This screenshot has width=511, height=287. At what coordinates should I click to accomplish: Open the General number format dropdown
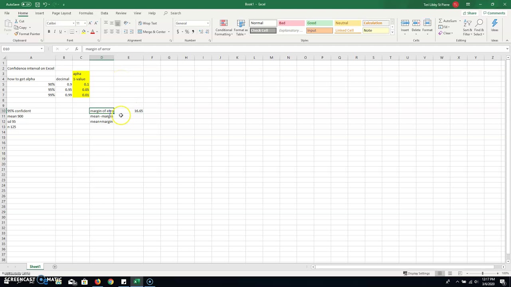coord(208,23)
